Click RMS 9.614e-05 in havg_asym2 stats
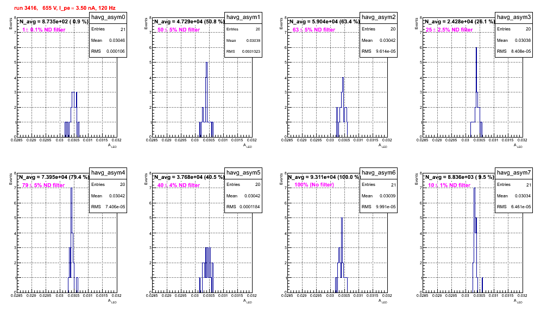The image size is (541, 311). click(x=379, y=51)
